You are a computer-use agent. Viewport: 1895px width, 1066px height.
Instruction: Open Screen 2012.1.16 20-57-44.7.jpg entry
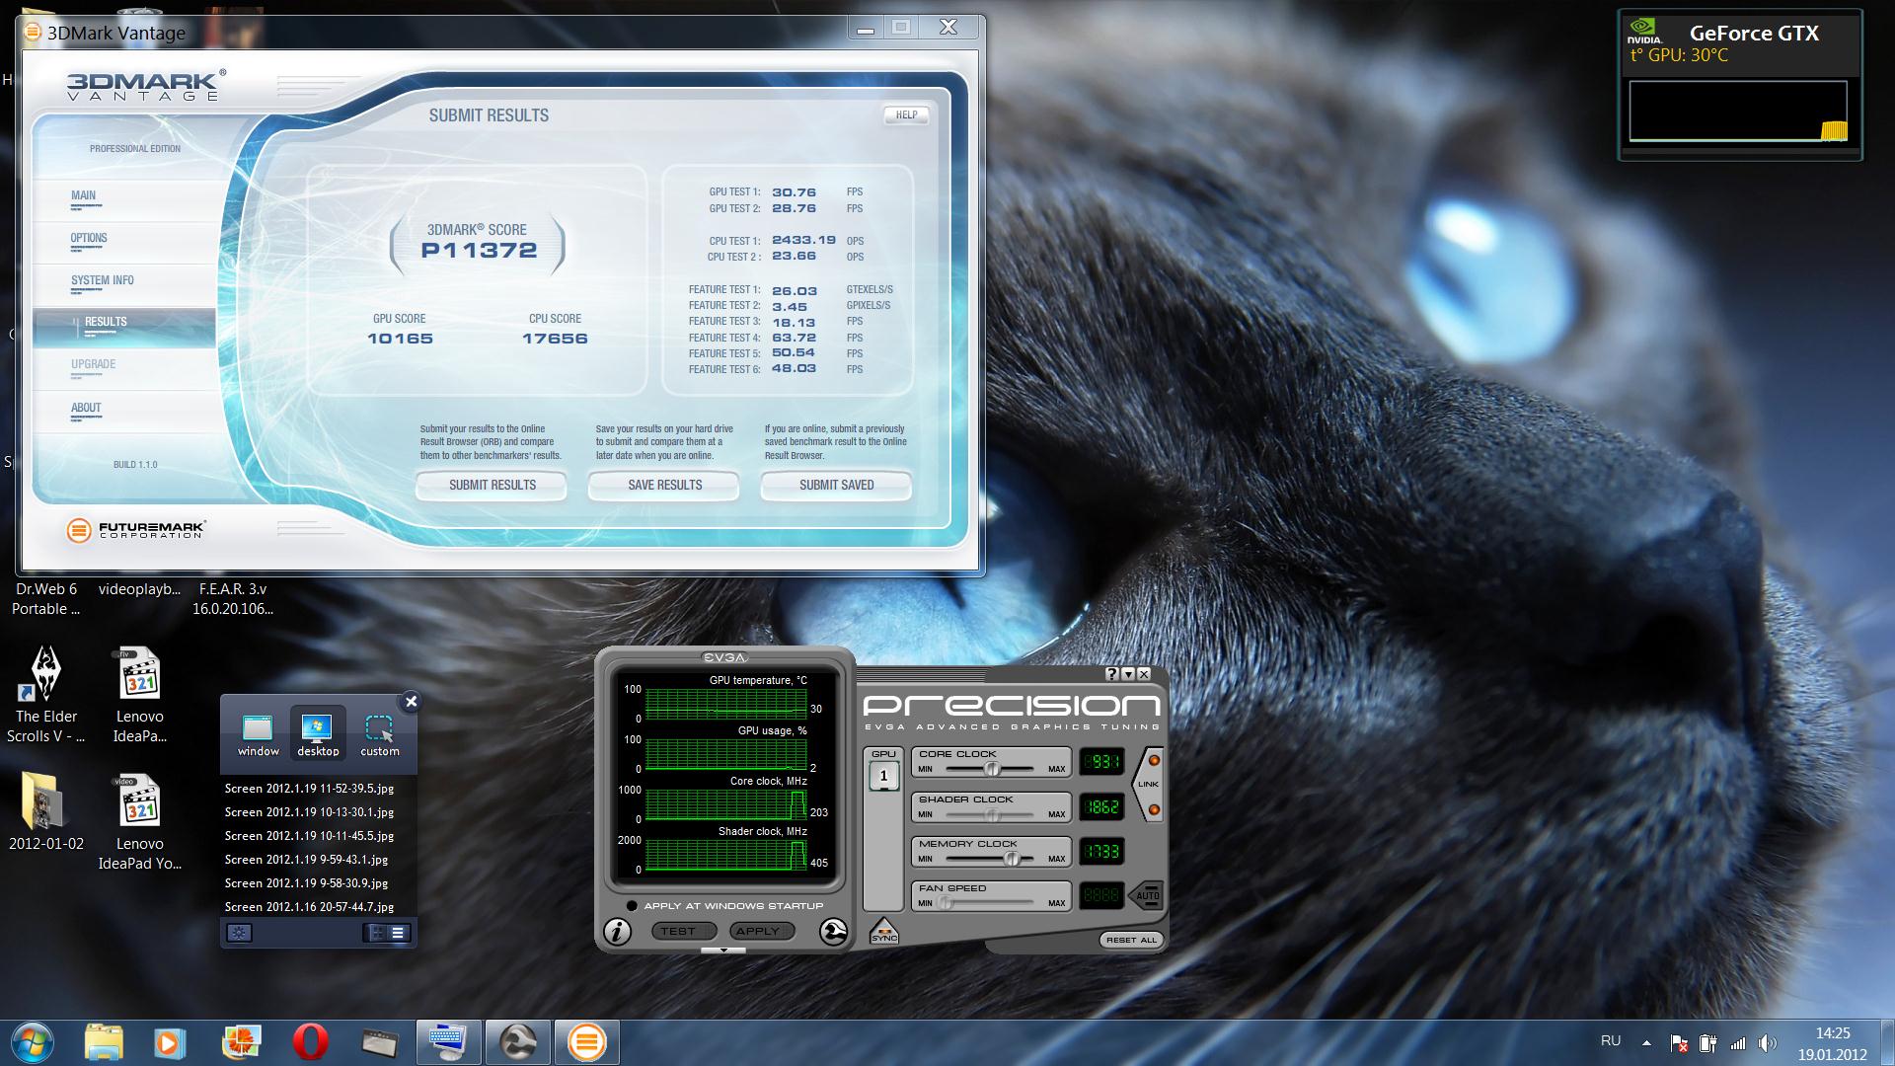(x=310, y=907)
